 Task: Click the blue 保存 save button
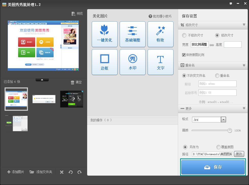pyautogui.click(x=213, y=167)
